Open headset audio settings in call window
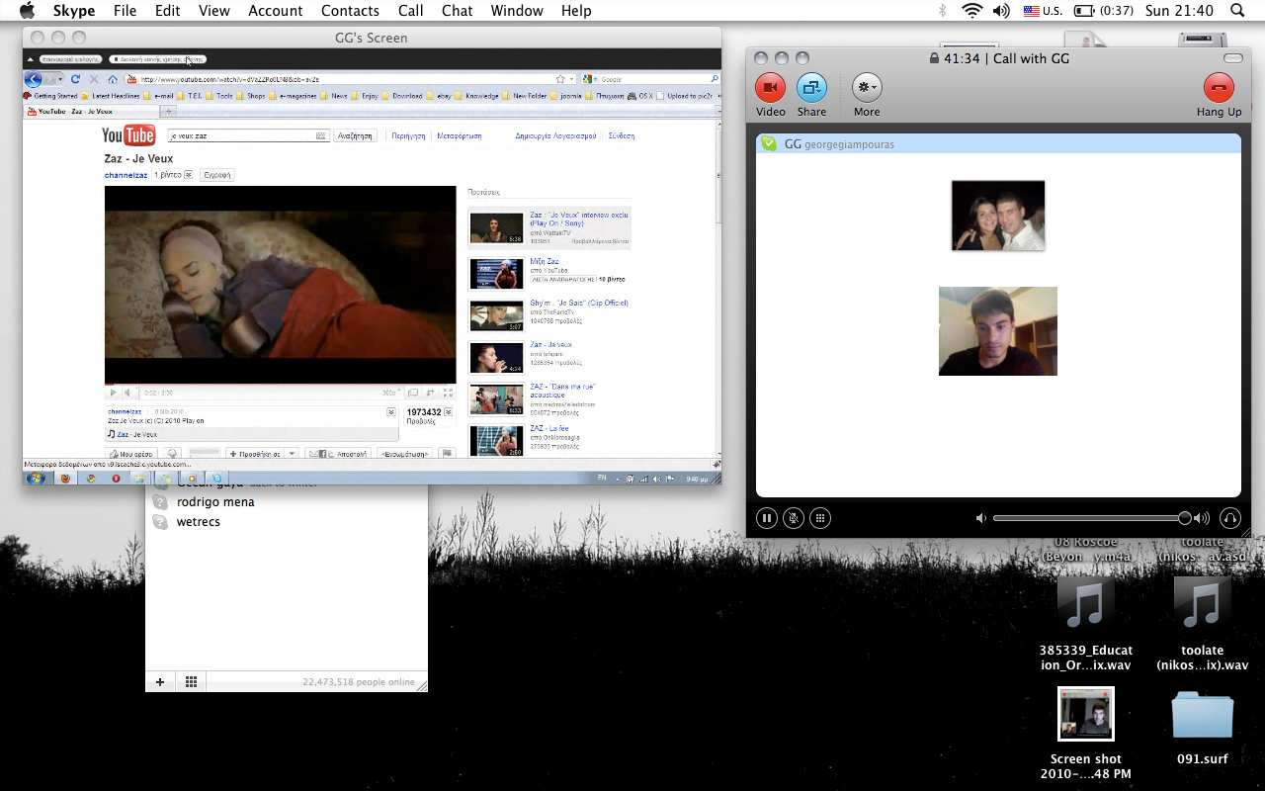This screenshot has width=1265, height=791. pyautogui.click(x=1229, y=517)
